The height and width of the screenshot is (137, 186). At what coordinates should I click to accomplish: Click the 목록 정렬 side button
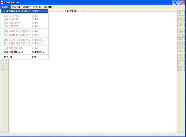181,31
